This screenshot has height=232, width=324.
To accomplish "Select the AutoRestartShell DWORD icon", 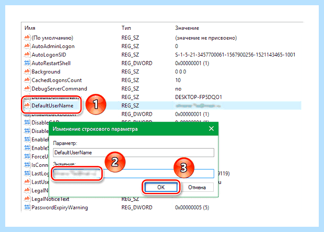I will tap(27, 63).
